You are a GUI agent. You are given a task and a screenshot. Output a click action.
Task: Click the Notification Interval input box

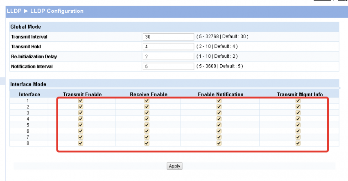point(168,66)
